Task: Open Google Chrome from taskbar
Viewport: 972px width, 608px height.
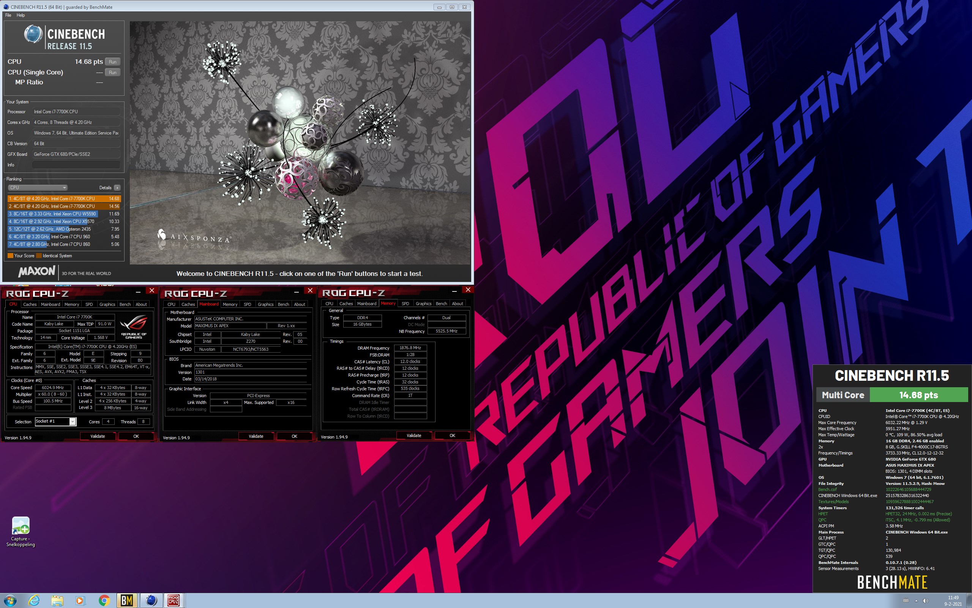Action: 104,601
